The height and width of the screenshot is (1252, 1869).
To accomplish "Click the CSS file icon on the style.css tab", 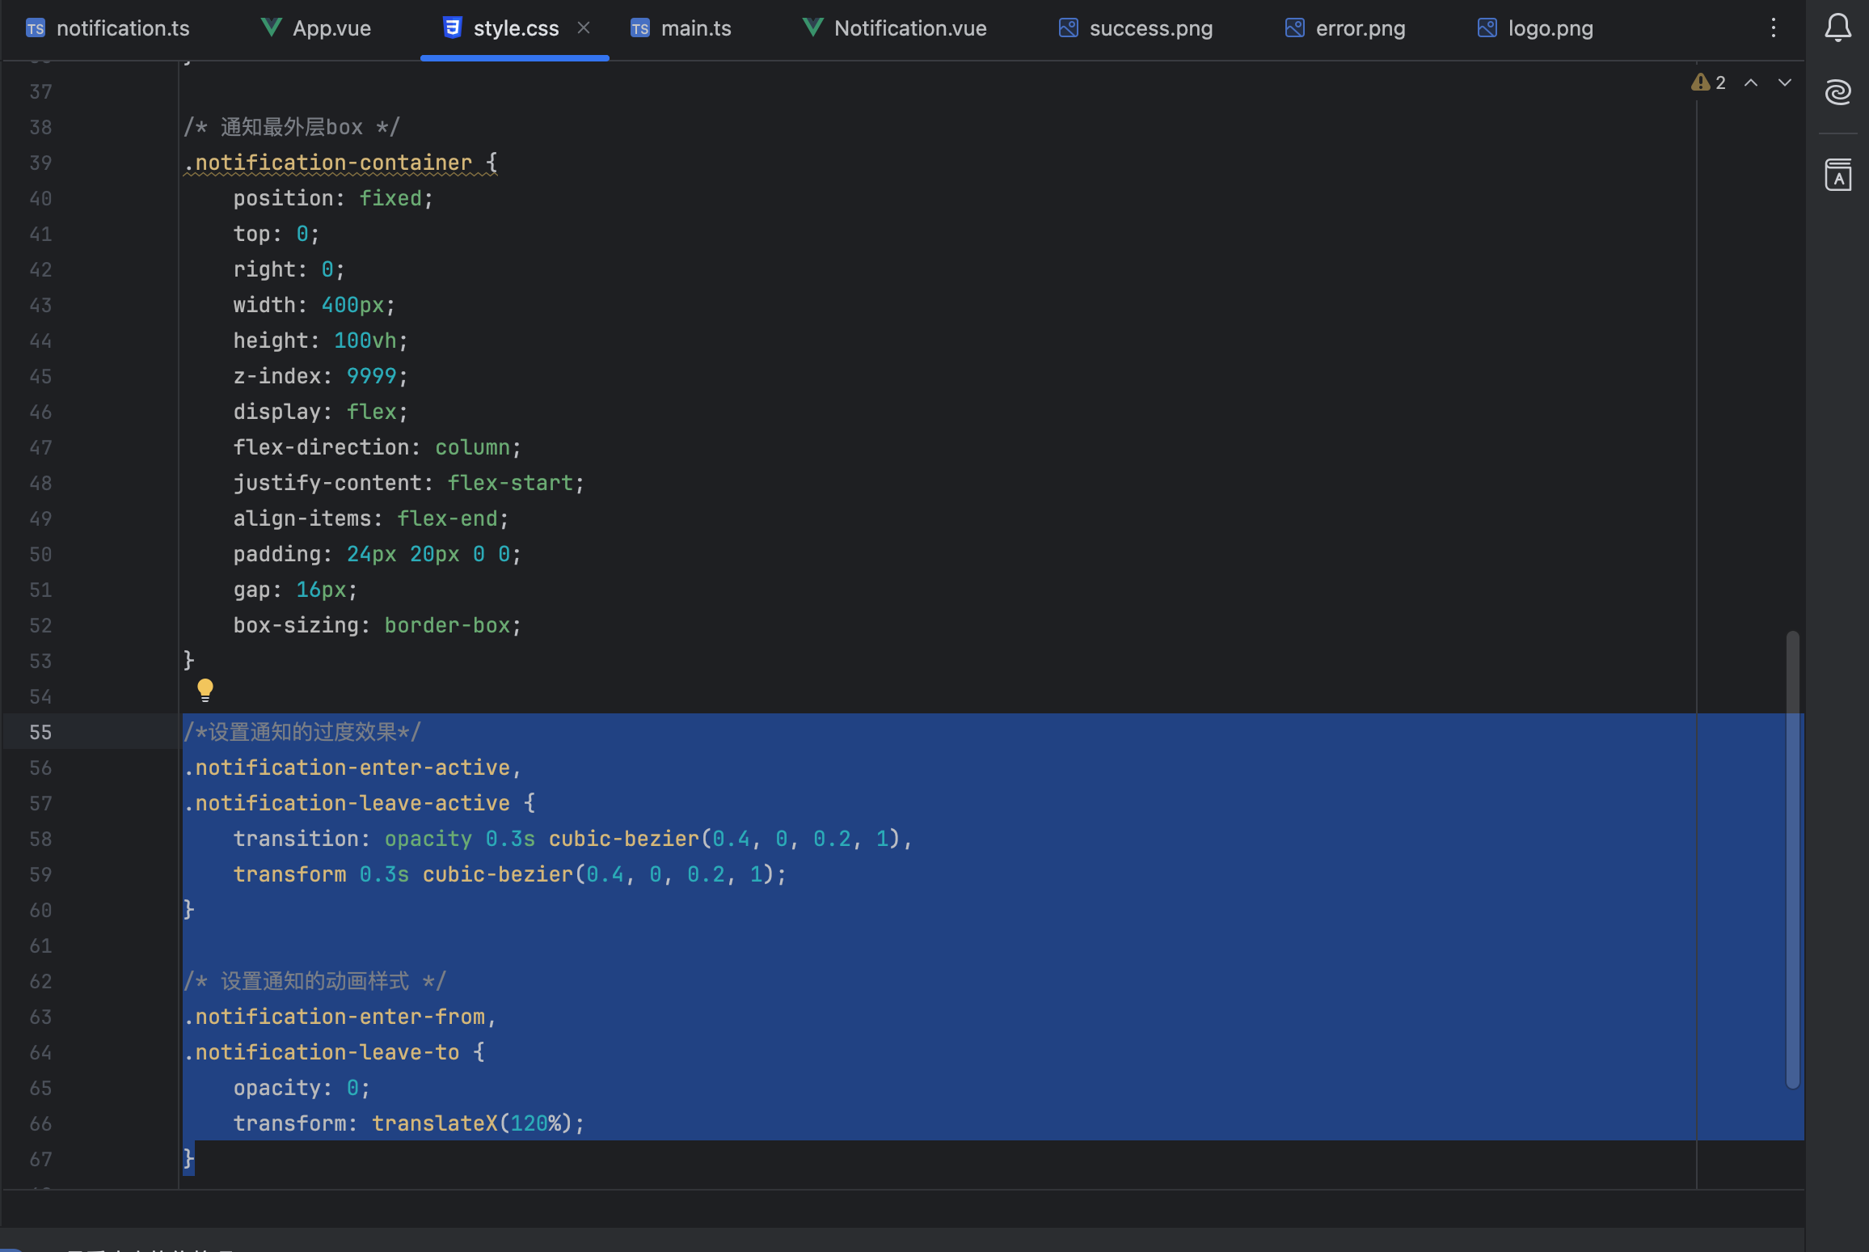I will [x=453, y=27].
